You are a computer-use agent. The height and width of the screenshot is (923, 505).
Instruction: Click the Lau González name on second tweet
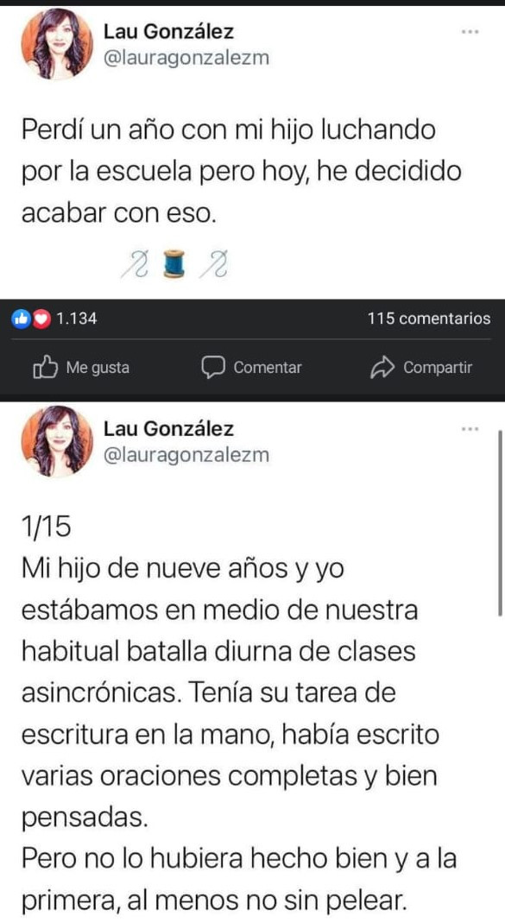tap(169, 428)
